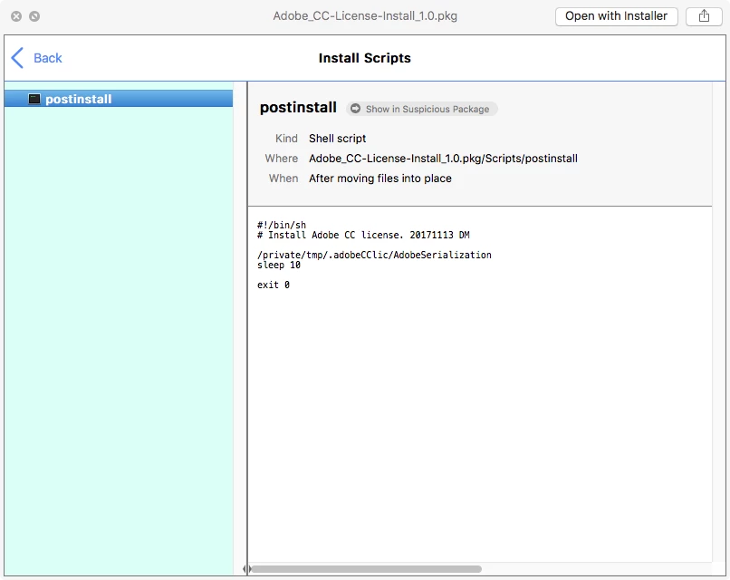The height and width of the screenshot is (580, 730).
Task: Click the 'sleep 10' script line
Action: pyautogui.click(x=279, y=265)
